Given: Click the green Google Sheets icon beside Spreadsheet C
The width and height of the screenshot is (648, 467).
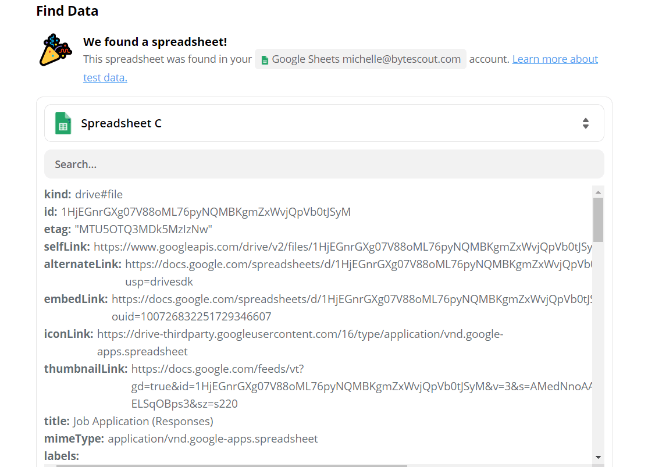Looking at the screenshot, I should (63, 123).
